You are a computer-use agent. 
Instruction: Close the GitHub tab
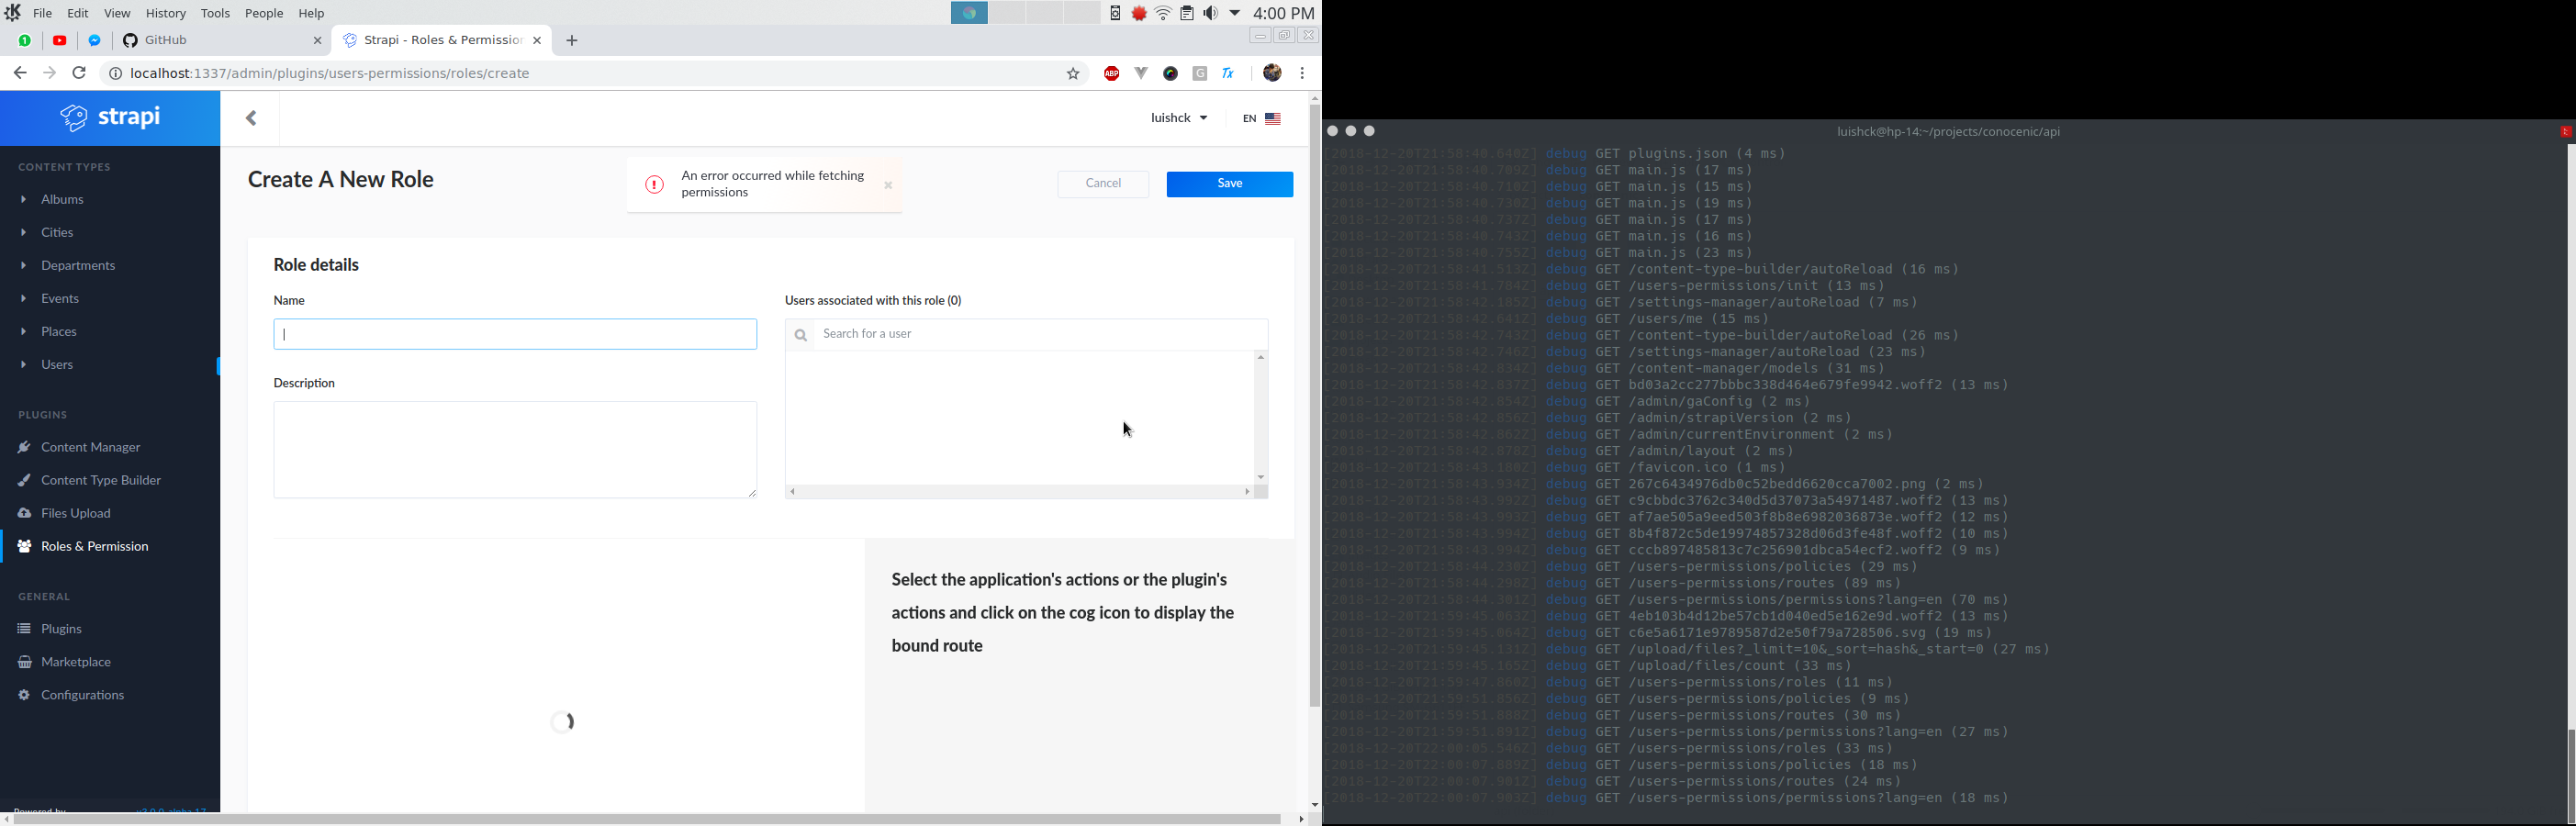tap(318, 41)
